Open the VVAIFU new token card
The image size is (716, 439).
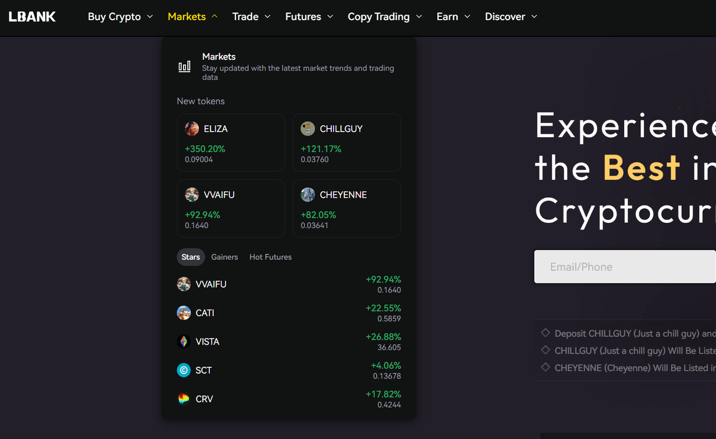230,208
